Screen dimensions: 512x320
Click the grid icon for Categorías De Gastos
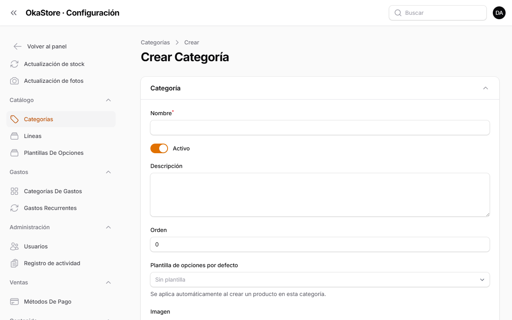click(14, 191)
